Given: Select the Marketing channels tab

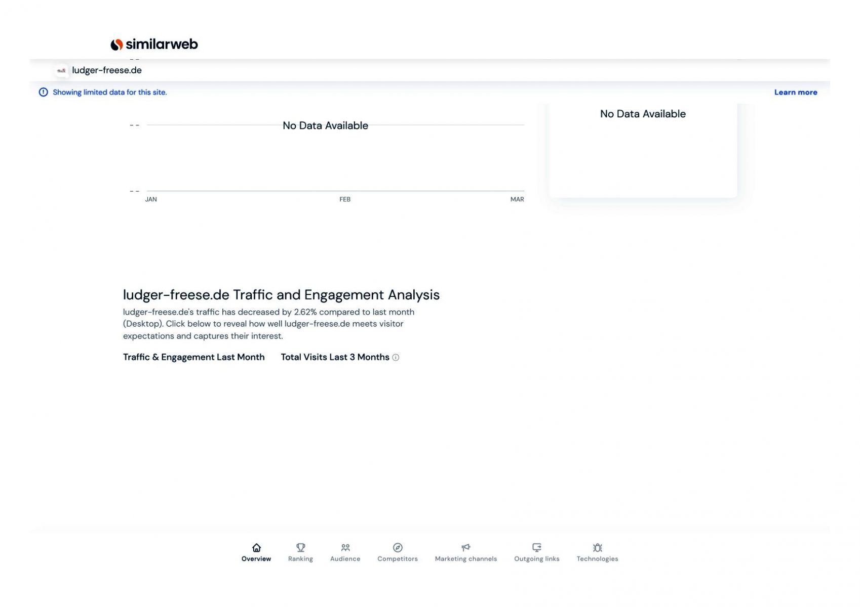Looking at the screenshot, I should [x=466, y=552].
